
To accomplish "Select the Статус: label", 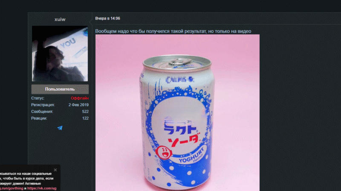I will pyautogui.click(x=38, y=98).
